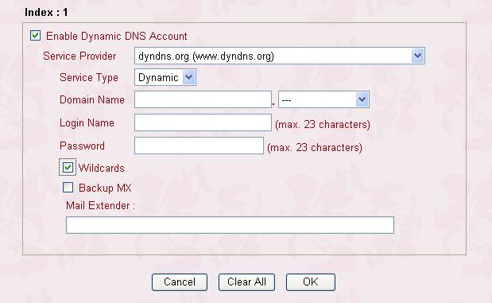
Task: Click the "Backup MX" label text
Action: [105, 188]
